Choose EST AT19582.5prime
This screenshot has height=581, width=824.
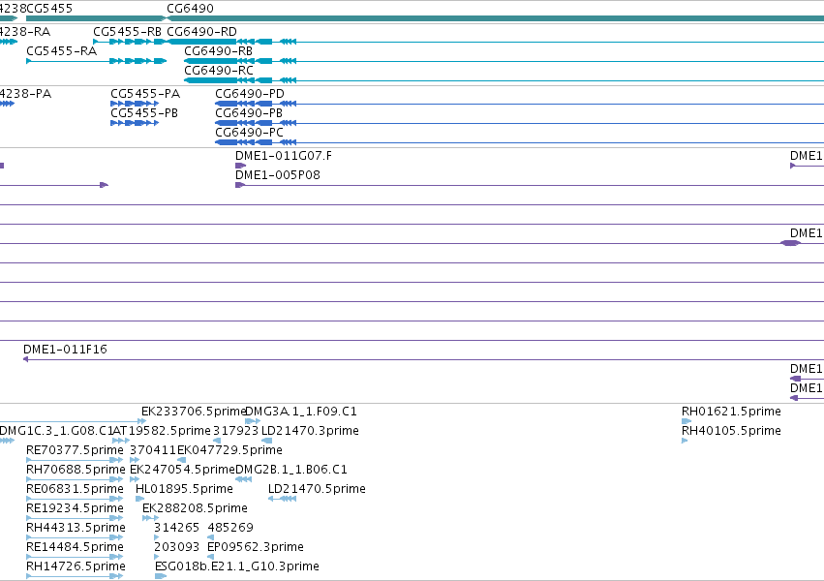point(121,441)
